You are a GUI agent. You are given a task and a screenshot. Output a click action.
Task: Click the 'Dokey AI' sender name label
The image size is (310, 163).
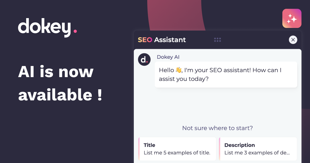168,57
